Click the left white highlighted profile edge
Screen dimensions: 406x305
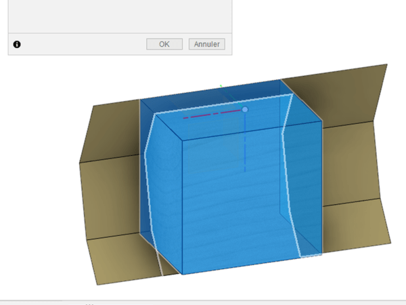(145, 183)
